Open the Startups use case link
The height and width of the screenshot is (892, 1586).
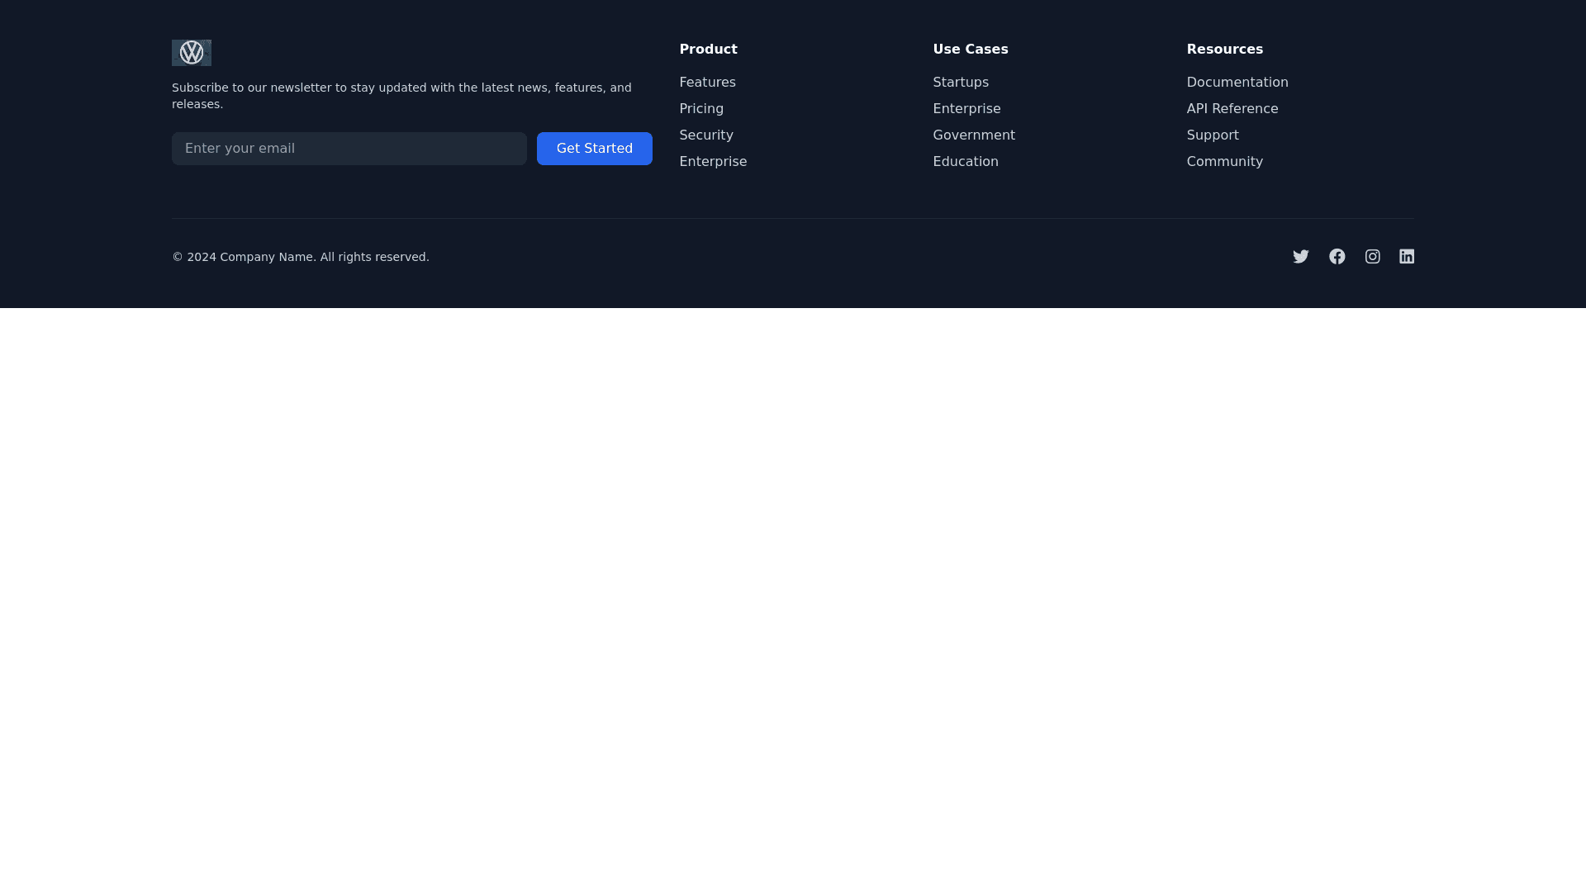(x=960, y=83)
